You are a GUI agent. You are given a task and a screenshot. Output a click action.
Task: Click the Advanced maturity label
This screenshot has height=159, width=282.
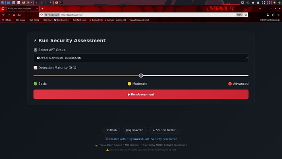tap(238, 84)
